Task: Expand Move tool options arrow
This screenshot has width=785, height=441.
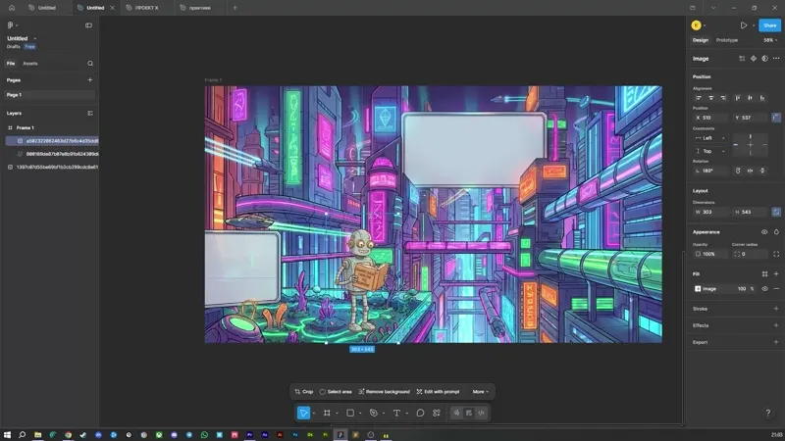Action: click(313, 414)
